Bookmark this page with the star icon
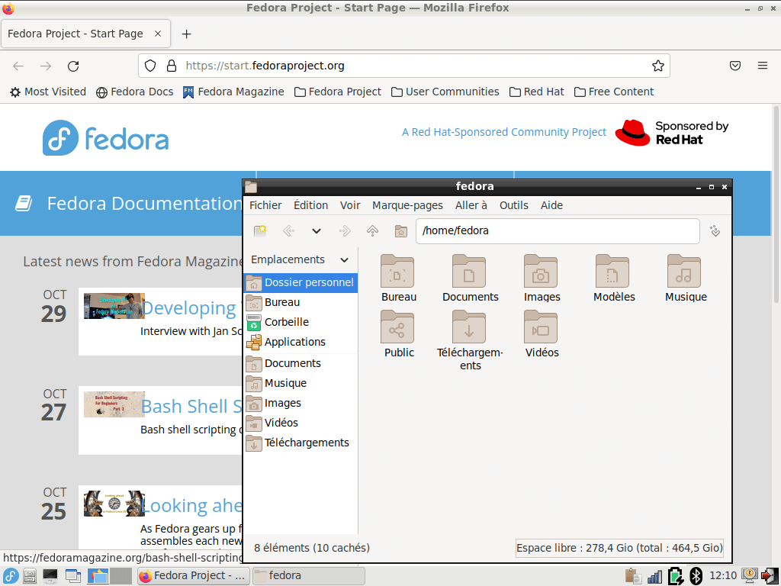781x586 pixels. (658, 66)
